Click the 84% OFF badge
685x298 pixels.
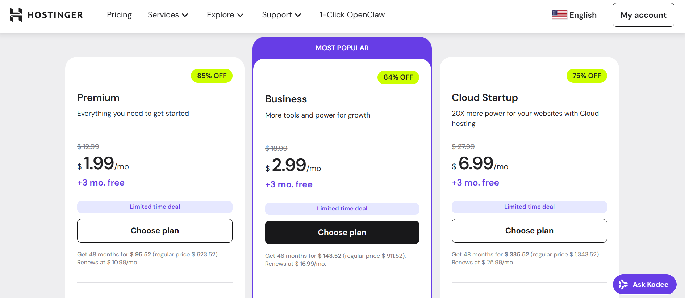(398, 77)
